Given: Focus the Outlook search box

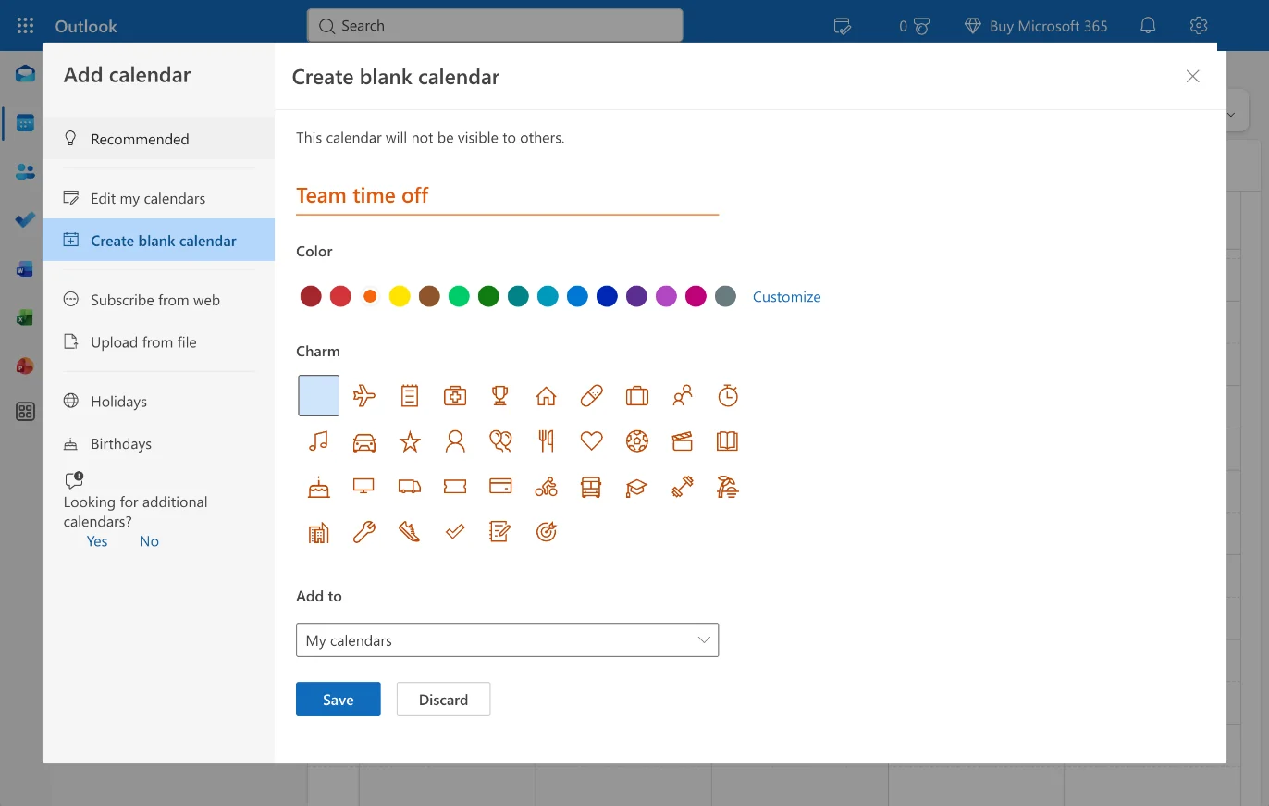Looking at the screenshot, I should [x=495, y=26].
